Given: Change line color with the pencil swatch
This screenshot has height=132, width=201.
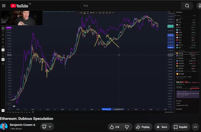Looking at the screenshot, I should (x=85, y=13).
